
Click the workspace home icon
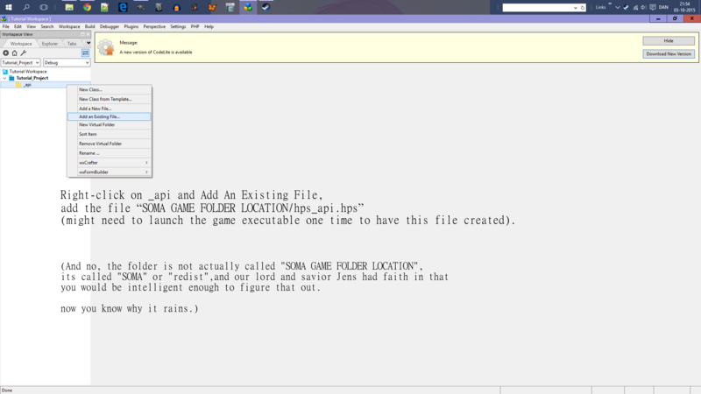tap(15, 53)
